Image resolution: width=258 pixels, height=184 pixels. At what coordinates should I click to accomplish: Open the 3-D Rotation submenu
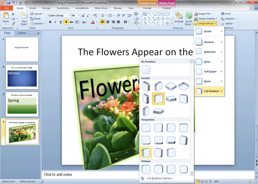pyautogui.click(x=209, y=91)
